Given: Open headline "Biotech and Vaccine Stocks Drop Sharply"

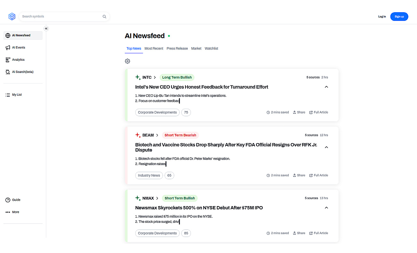Looking at the screenshot, I should (226, 147).
